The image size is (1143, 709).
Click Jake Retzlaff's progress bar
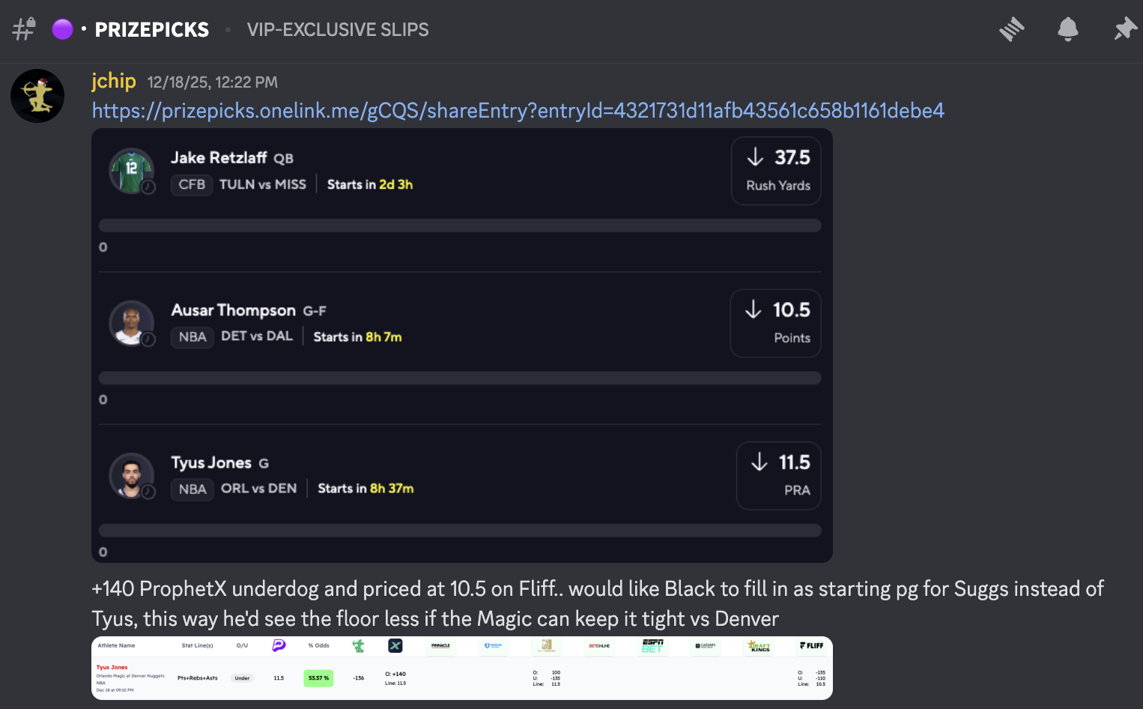point(460,226)
